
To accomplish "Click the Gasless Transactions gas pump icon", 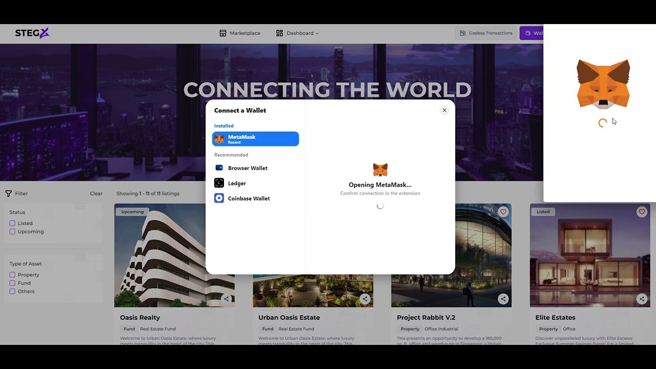I will click(x=463, y=33).
